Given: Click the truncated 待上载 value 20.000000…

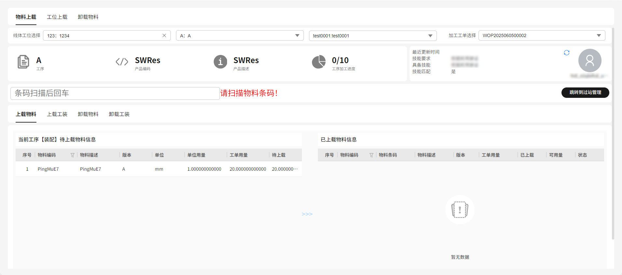Looking at the screenshot, I should 285,169.
